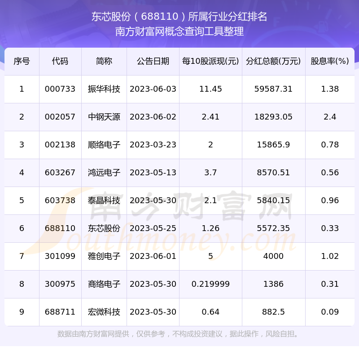Select the name 中钢天源
Image resolution: width=359 pixels, height=356 pixels.
[104, 117]
